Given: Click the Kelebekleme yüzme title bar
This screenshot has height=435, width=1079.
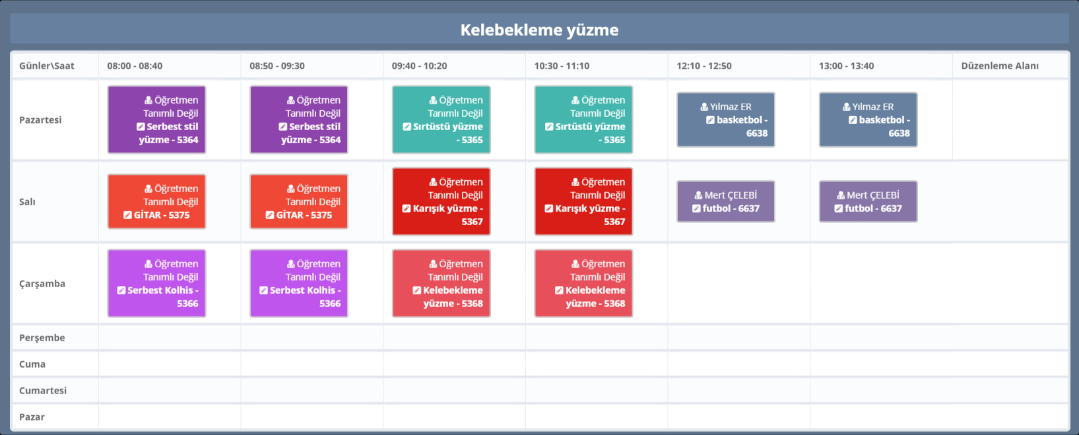Looking at the screenshot, I should point(539,30).
